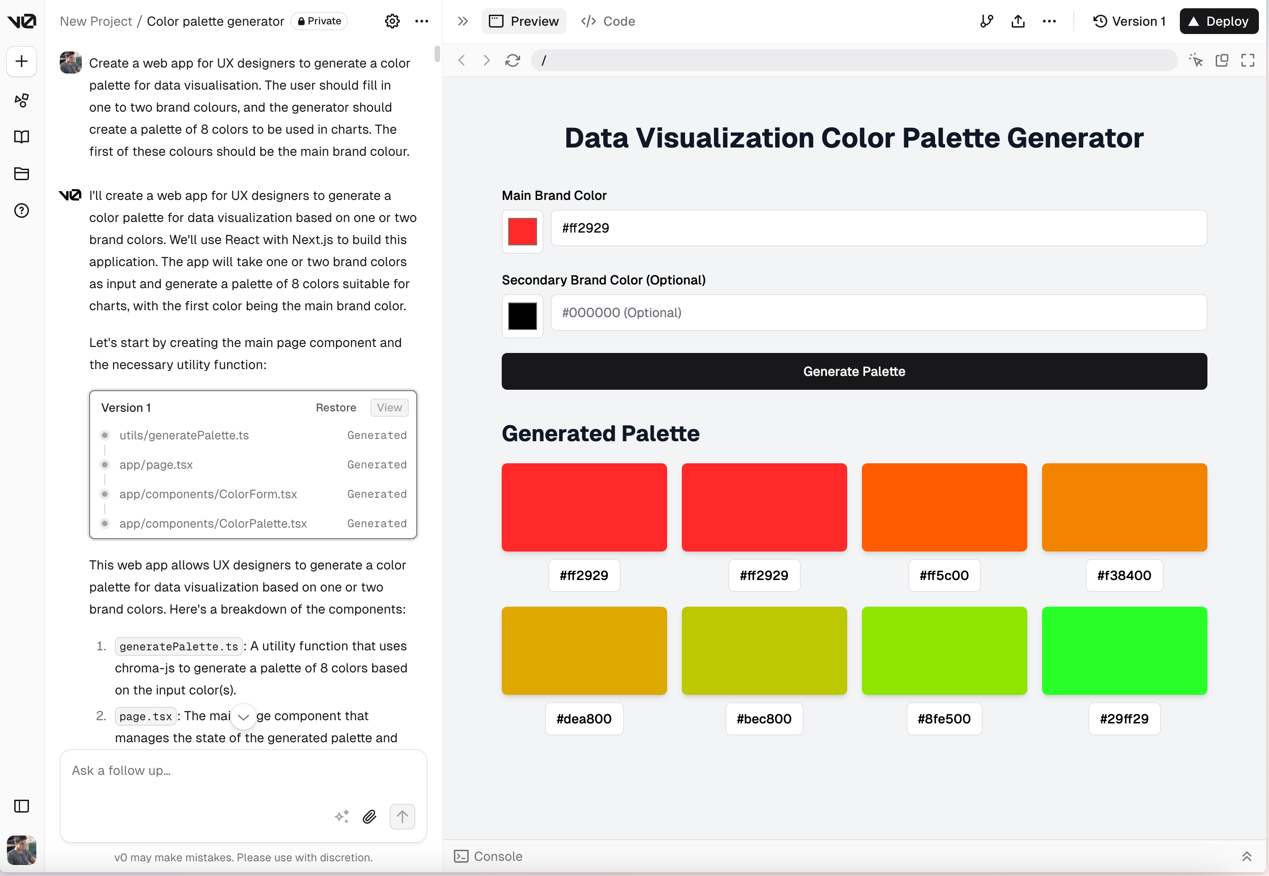1269x876 pixels.
Task: Click the share upload icon
Action: pos(1018,22)
